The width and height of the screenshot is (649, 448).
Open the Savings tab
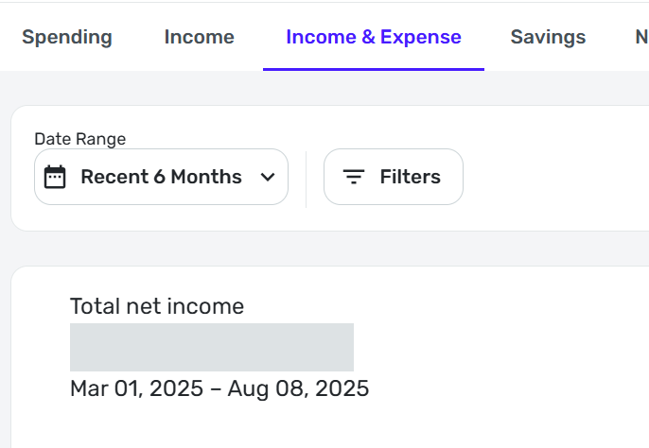pos(548,38)
